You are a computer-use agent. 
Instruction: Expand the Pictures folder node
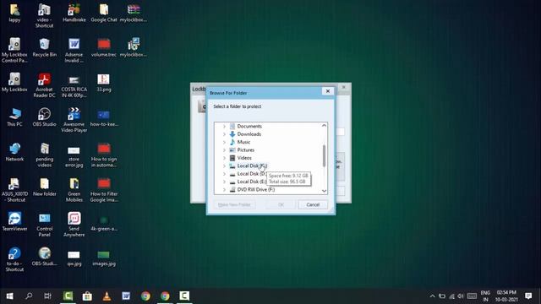224,150
